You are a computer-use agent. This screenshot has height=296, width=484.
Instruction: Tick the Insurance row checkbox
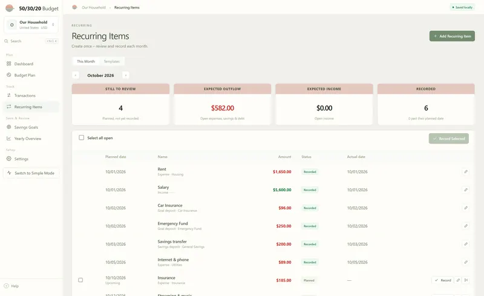[80, 280]
